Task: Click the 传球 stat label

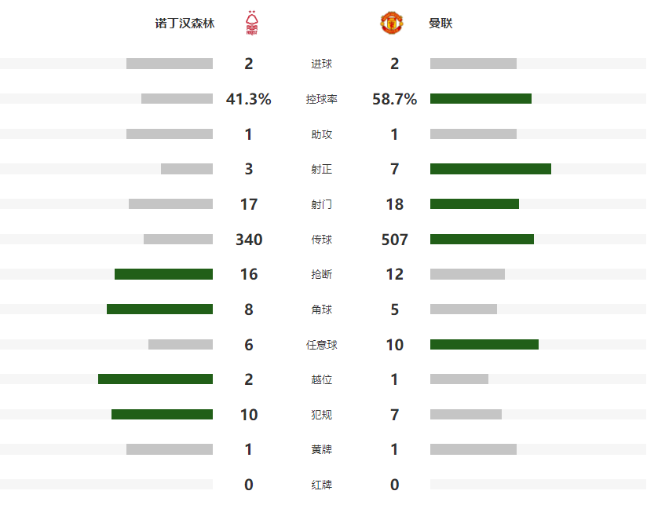Action: point(322,240)
